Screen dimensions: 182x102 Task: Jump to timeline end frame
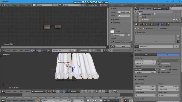coord(101,101)
